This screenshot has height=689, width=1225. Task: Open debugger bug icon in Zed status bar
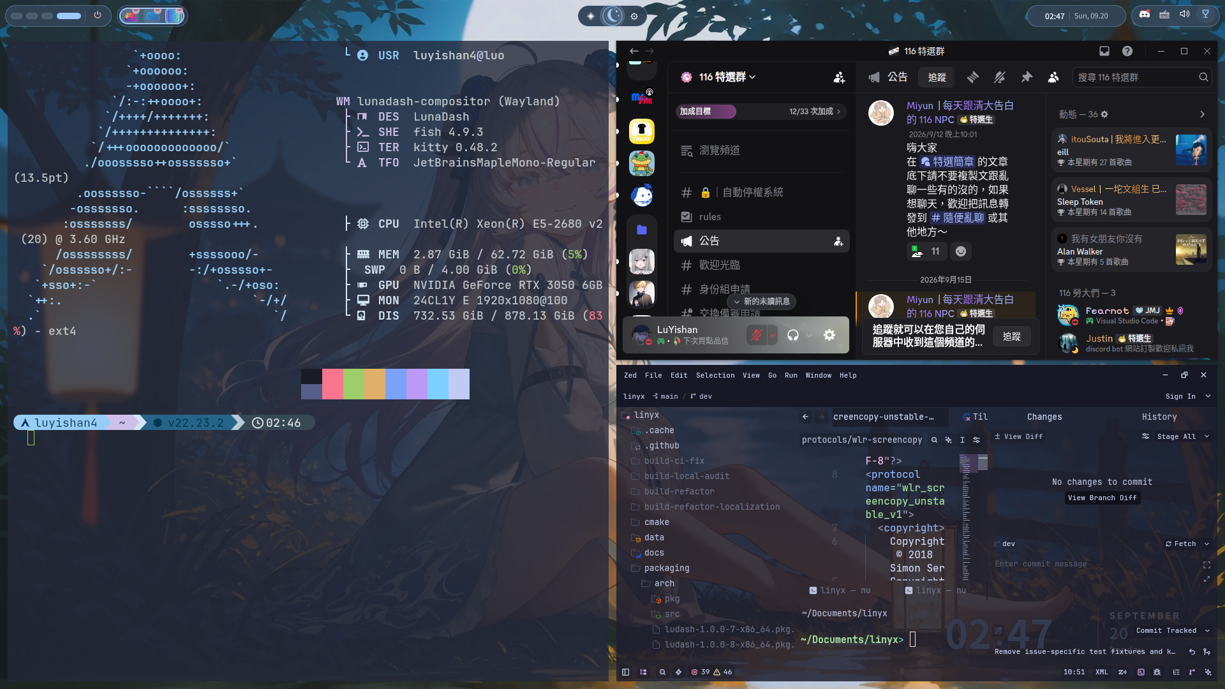click(x=1157, y=672)
